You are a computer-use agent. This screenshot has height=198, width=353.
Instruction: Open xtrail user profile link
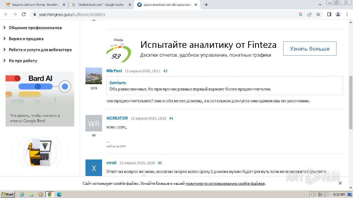tap(111, 163)
